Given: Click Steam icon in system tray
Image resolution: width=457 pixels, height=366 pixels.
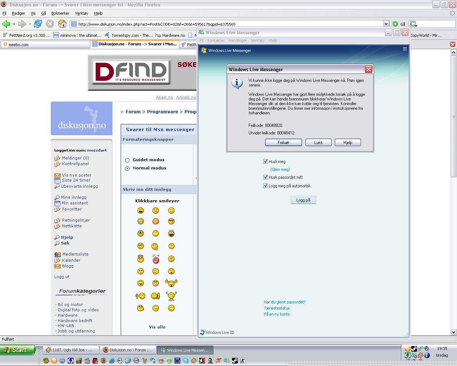Looking at the screenshot, I should point(414,349).
